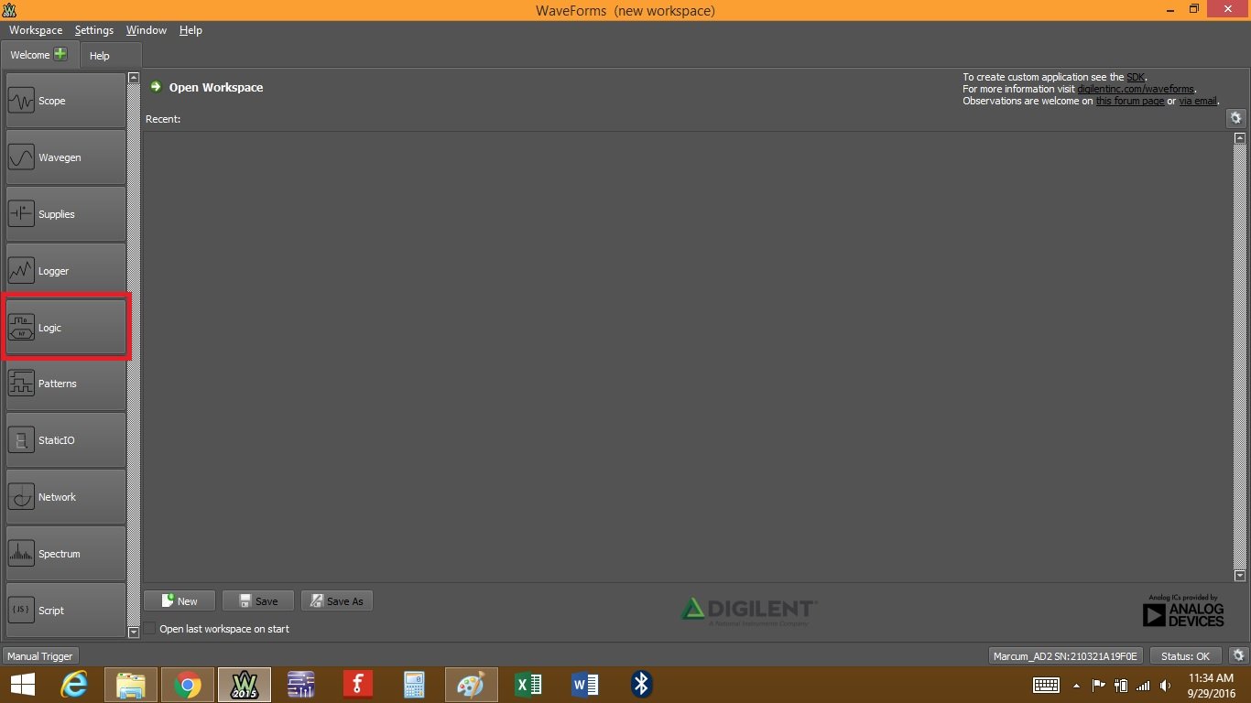
Task: Open the Help menu in the menu bar
Action: tap(190, 30)
